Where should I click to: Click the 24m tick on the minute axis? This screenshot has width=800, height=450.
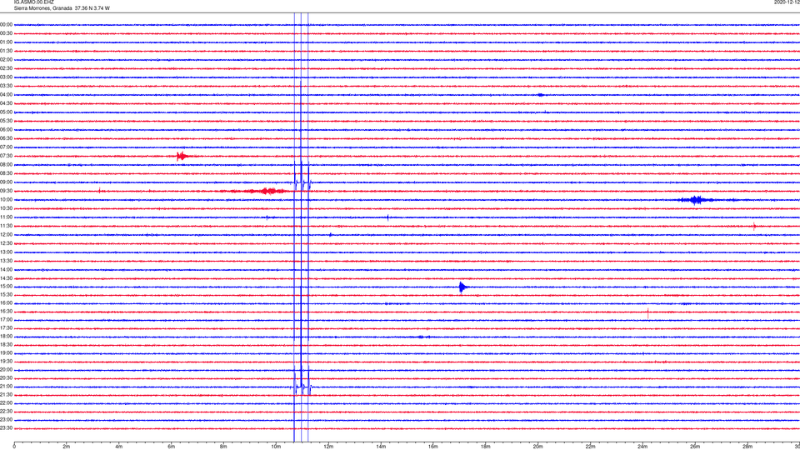[642, 447]
